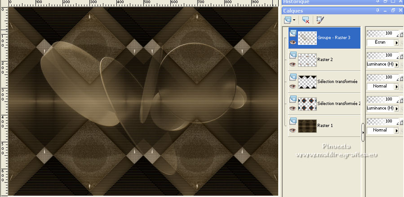This screenshot has width=404, height=197.
Task: Adjust opacity slider of Sélection transformée 2
Action: [382, 99]
